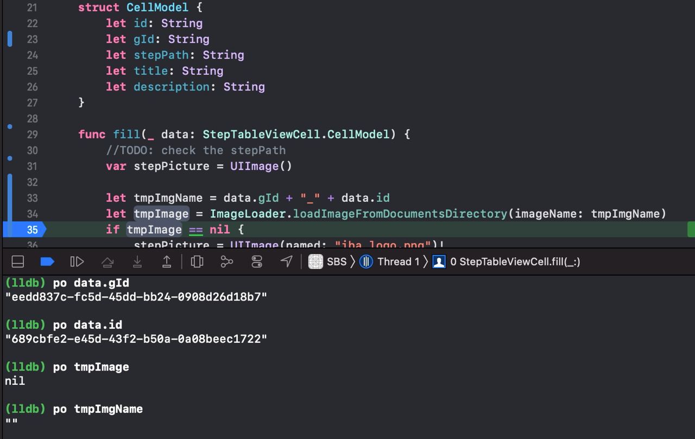The height and width of the screenshot is (439, 695).
Task: Click the 'po tmpImgName' console command
Action: (98, 409)
